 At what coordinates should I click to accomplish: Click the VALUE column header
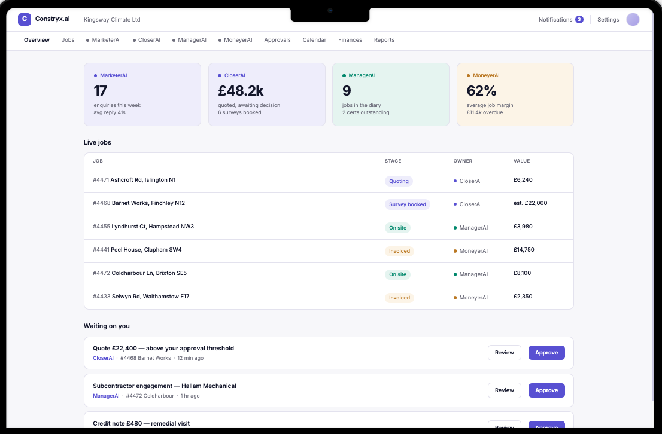click(521, 161)
